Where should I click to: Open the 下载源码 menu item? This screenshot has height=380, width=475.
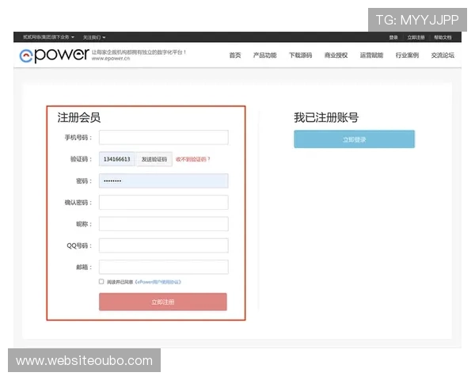click(300, 55)
